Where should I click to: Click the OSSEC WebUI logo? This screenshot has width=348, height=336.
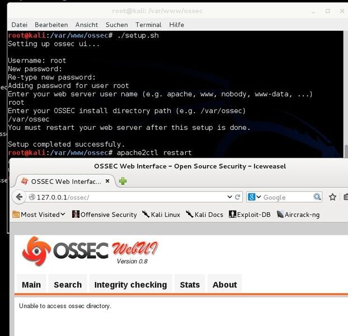click(90, 251)
